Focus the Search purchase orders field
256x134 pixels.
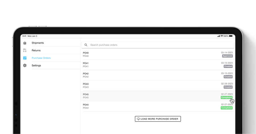[x=159, y=45]
